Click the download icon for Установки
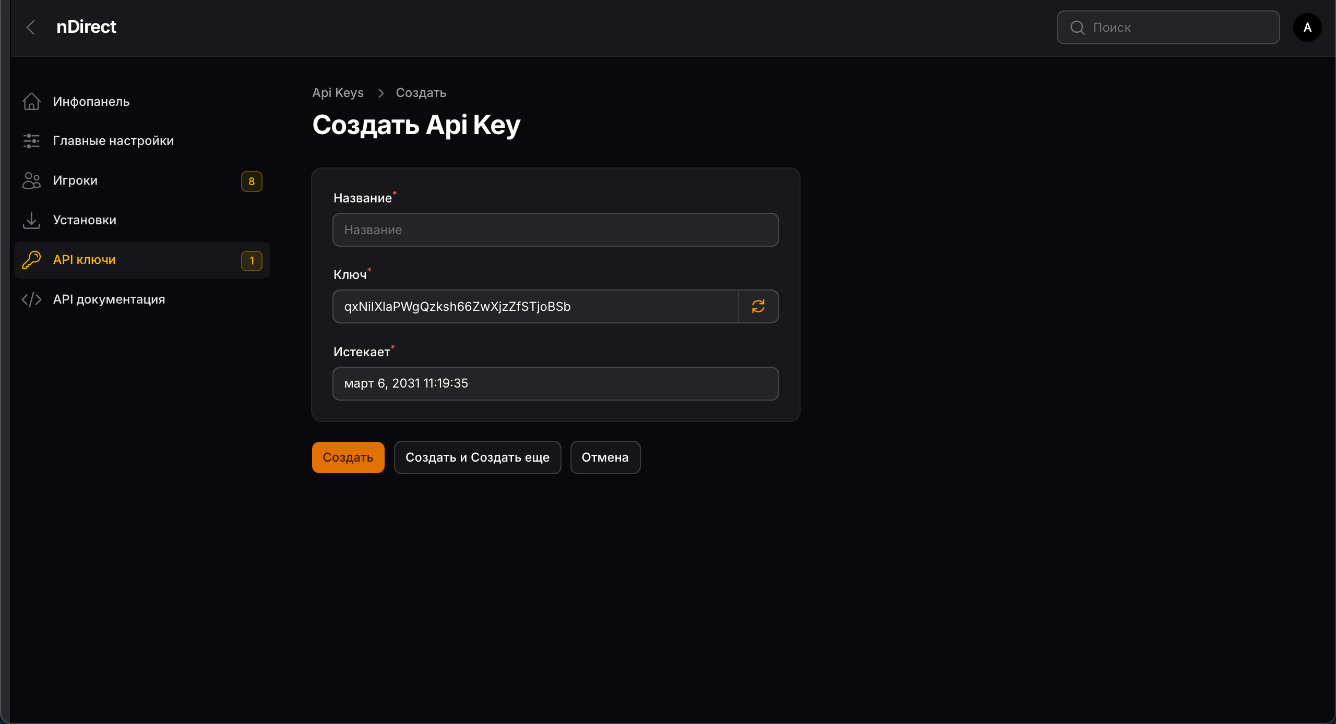1336x724 pixels. [31, 220]
